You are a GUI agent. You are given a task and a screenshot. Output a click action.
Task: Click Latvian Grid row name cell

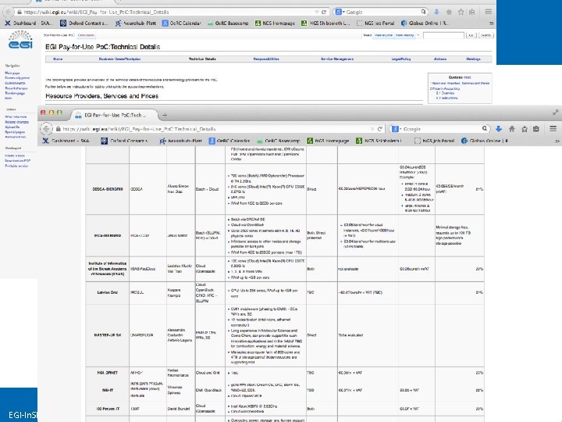tap(108, 292)
